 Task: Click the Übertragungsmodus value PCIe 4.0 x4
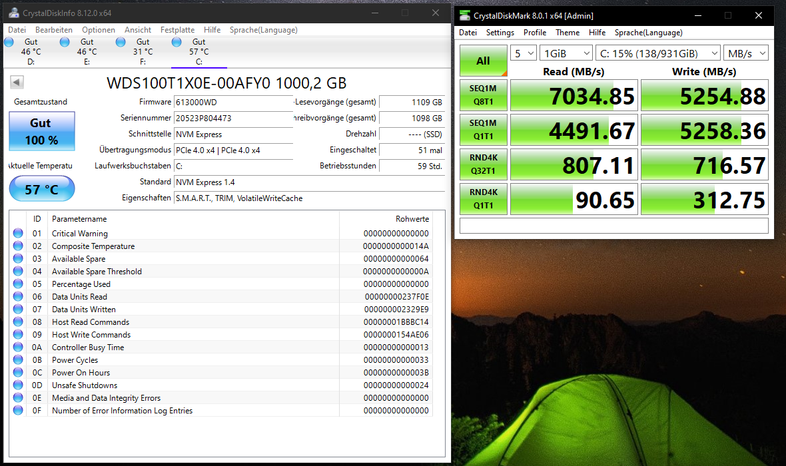(x=233, y=150)
